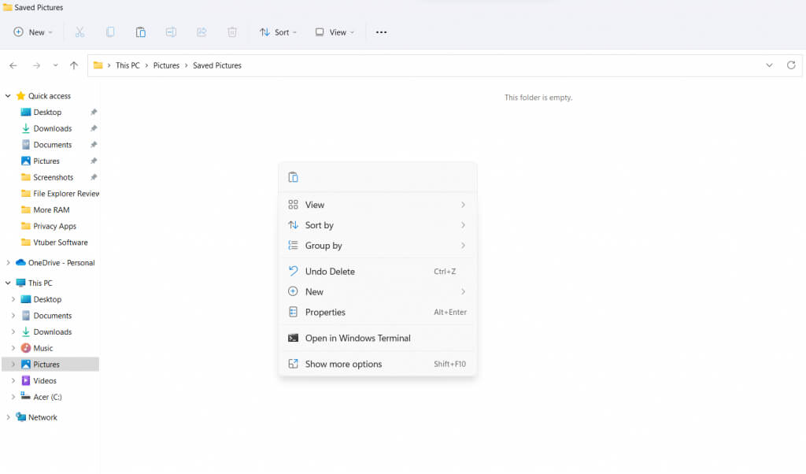Open the See more ellipsis menu

pyautogui.click(x=382, y=32)
